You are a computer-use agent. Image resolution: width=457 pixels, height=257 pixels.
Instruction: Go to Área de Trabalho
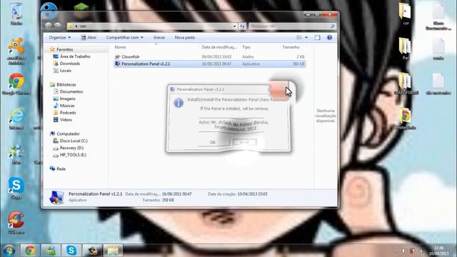tap(75, 56)
